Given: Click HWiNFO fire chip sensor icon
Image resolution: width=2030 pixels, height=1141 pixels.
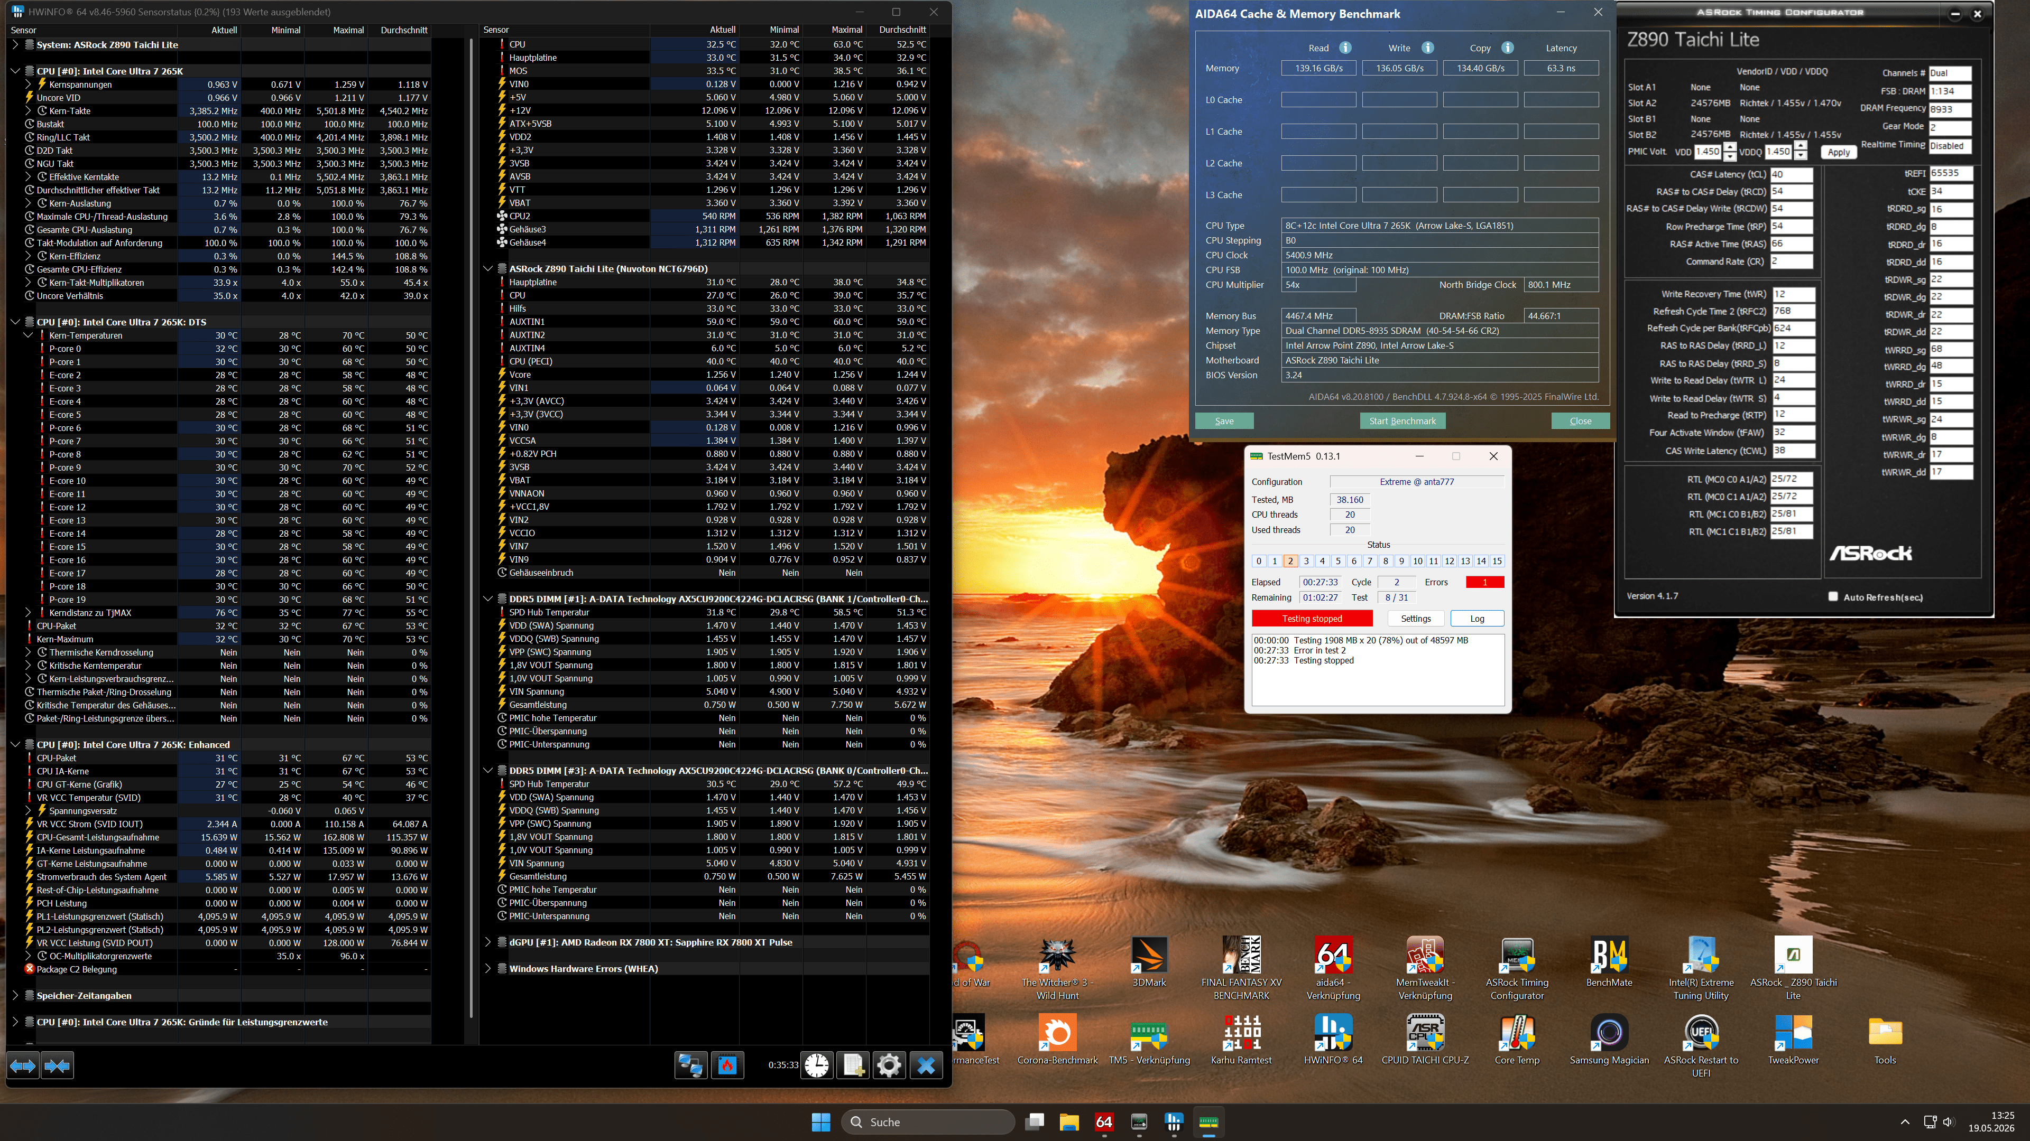Looking at the screenshot, I should (x=727, y=1065).
